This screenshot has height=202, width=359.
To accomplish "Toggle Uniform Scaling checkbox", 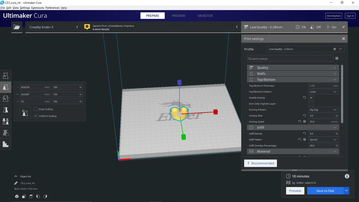I will (36, 116).
